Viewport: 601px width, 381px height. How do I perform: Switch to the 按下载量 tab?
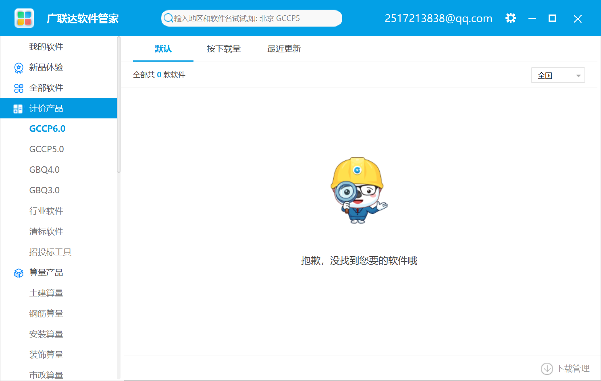pos(224,49)
